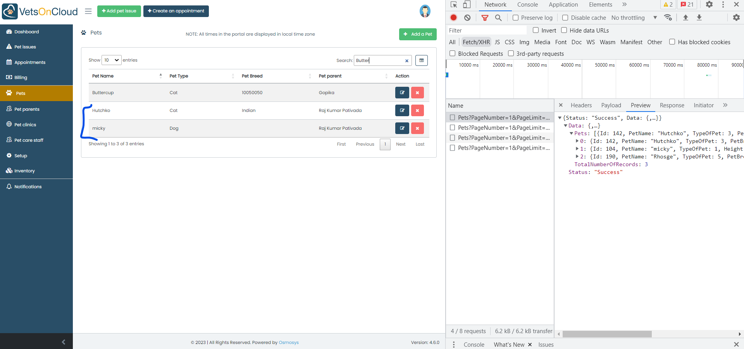Click the Add a Pet button
This screenshot has width=744, height=349.
pyautogui.click(x=418, y=34)
